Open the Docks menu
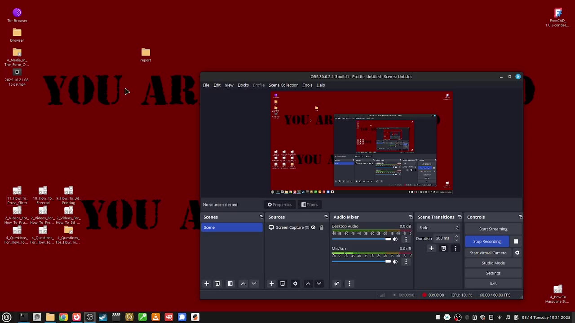 click(243, 85)
